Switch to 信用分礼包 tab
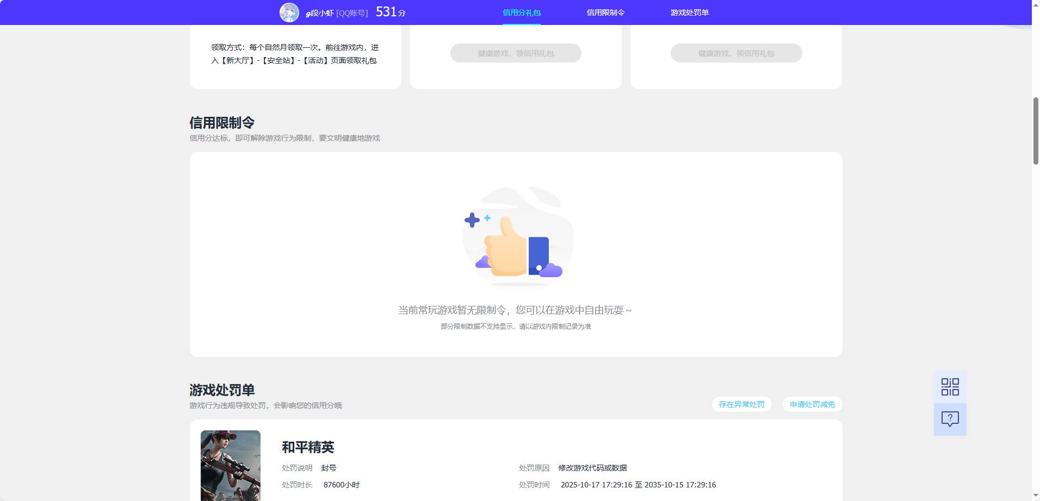The image size is (1040, 501). pyautogui.click(x=521, y=12)
